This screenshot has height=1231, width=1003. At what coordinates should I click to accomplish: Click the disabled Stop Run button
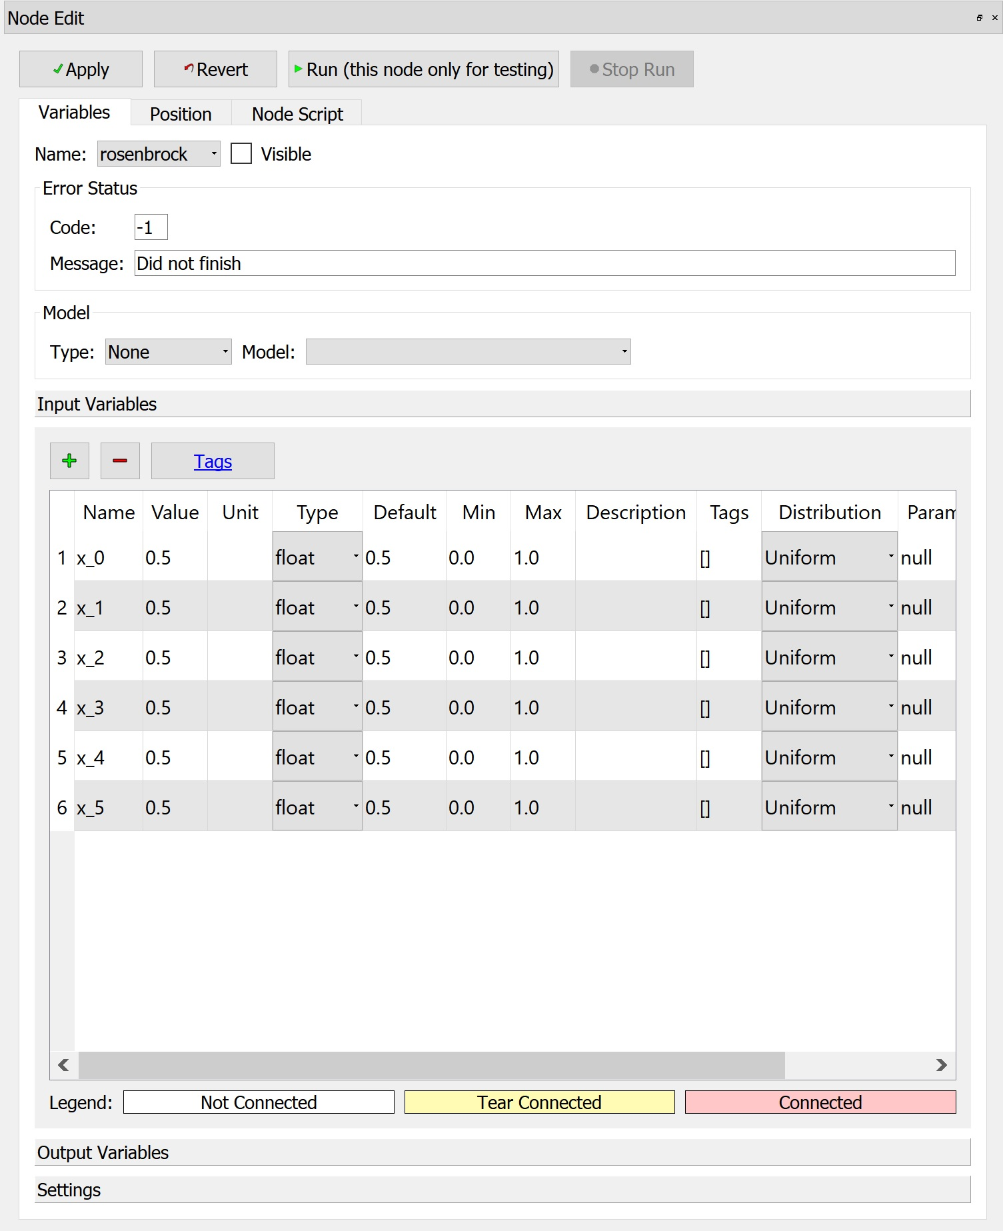(632, 69)
